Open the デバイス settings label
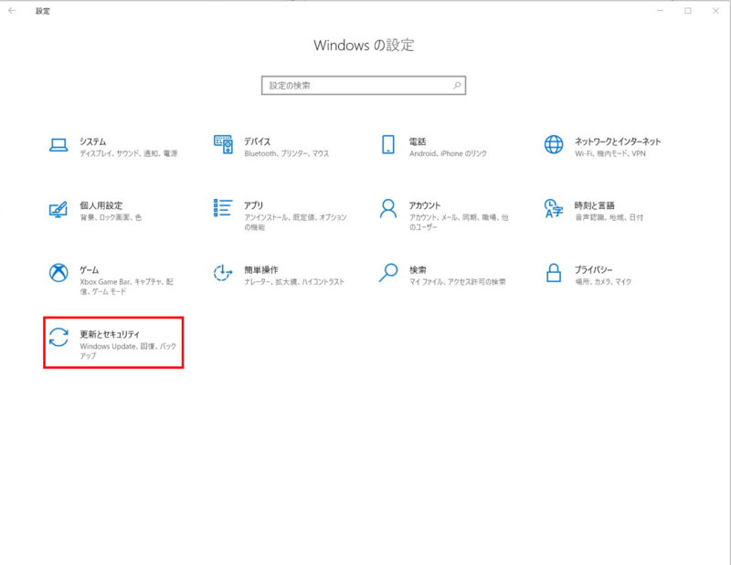The width and height of the screenshot is (731, 565). (258, 141)
